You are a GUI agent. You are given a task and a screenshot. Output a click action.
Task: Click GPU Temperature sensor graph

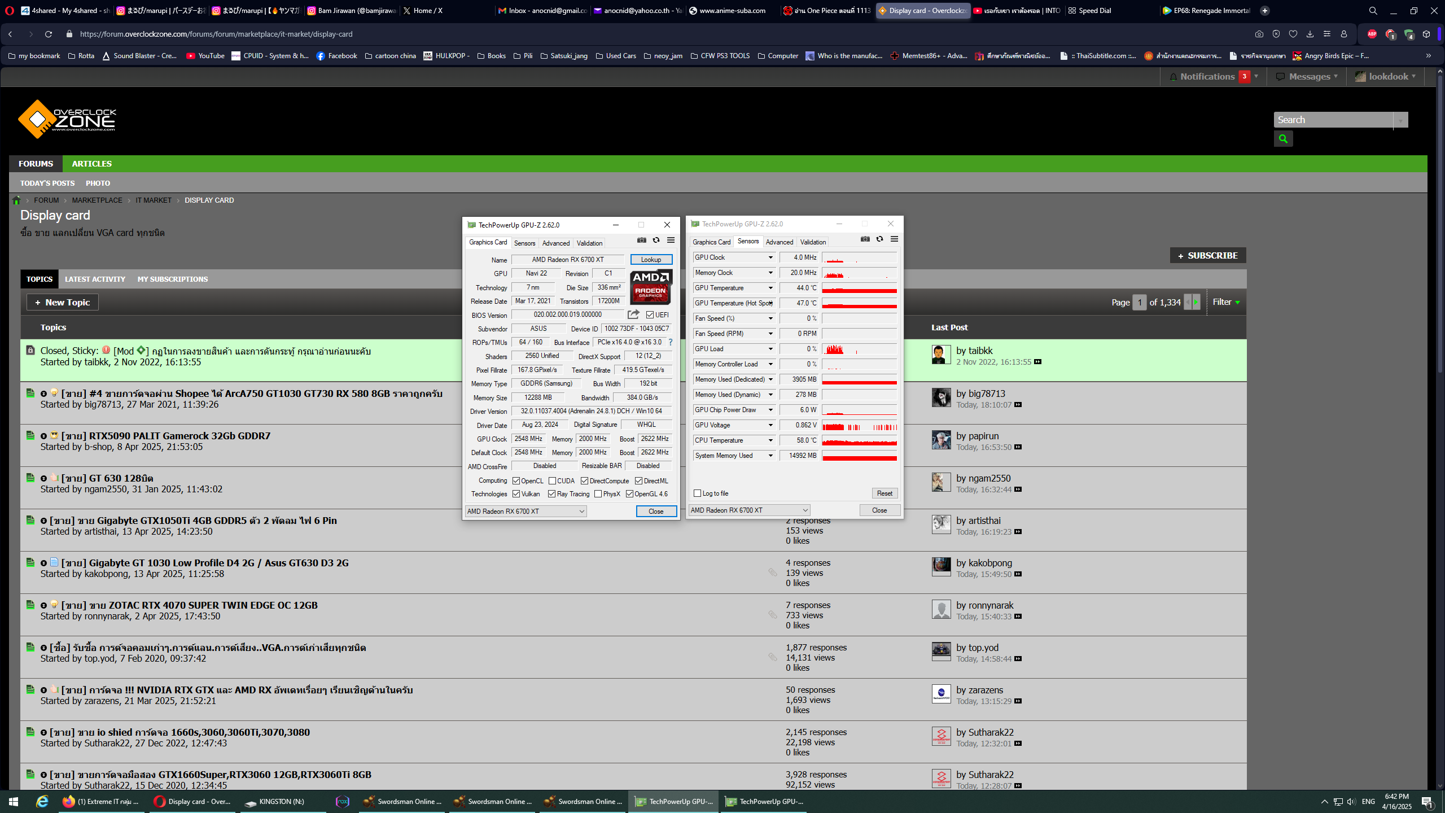pos(859,288)
